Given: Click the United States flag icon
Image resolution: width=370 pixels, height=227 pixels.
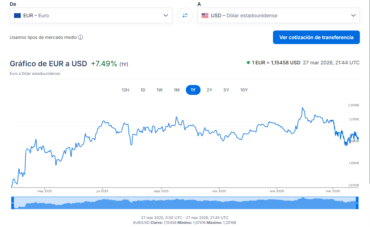Looking at the screenshot, I should click(205, 15).
